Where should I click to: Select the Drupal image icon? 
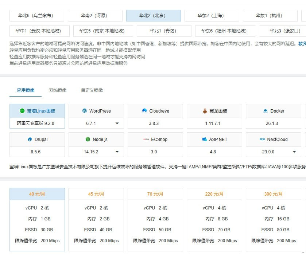30,139
